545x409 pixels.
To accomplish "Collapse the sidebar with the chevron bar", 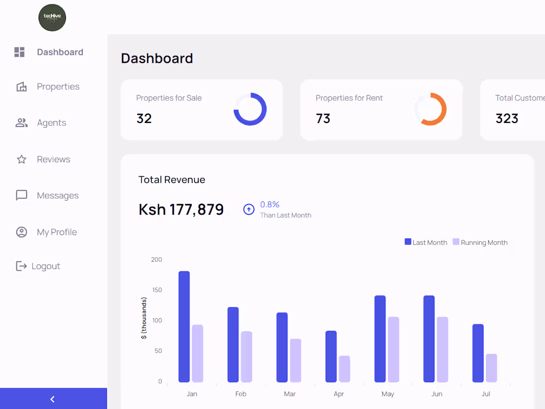I will 54,399.
